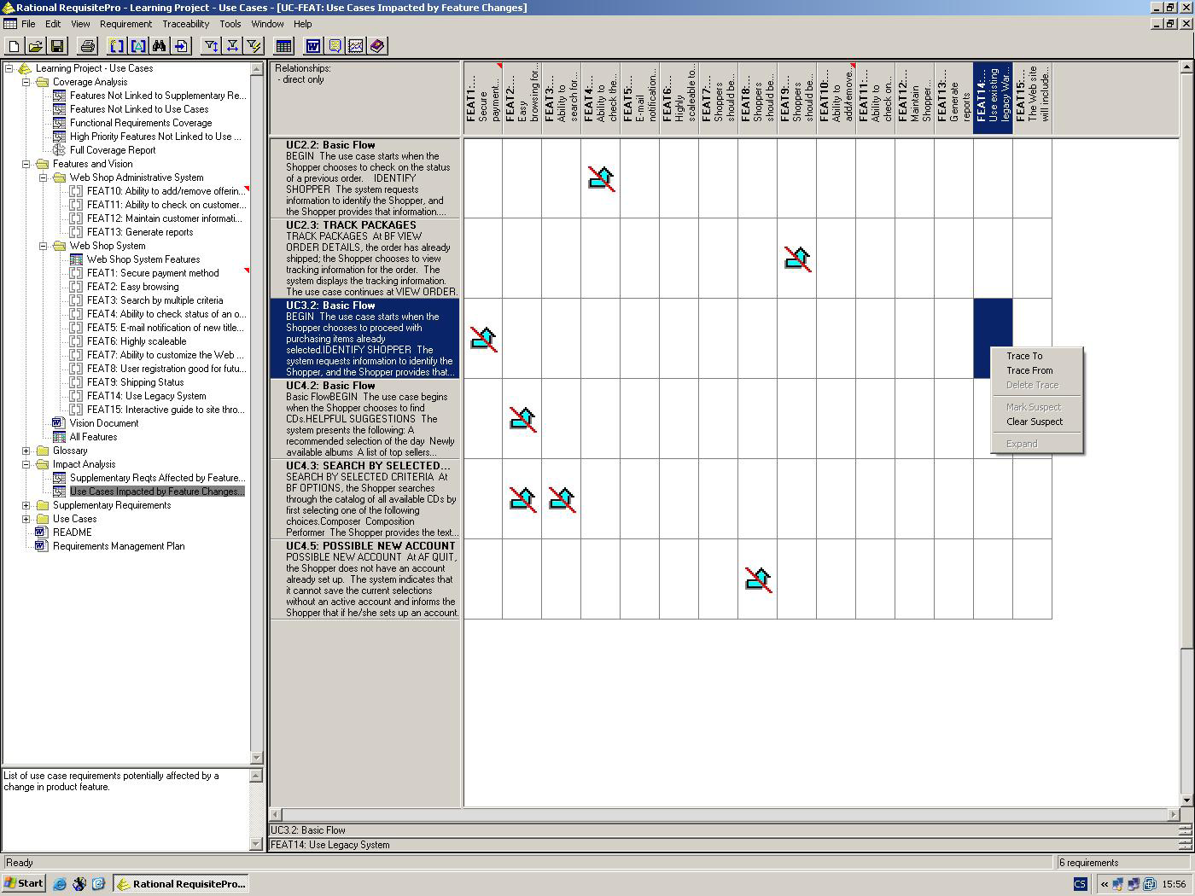Click the empty UC3.2 FEAT15 matrix cell

(1032, 339)
